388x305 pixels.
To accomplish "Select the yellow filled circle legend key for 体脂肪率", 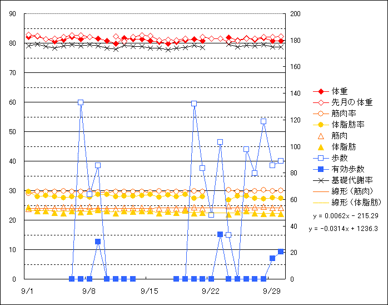I will tap(321, 125).
